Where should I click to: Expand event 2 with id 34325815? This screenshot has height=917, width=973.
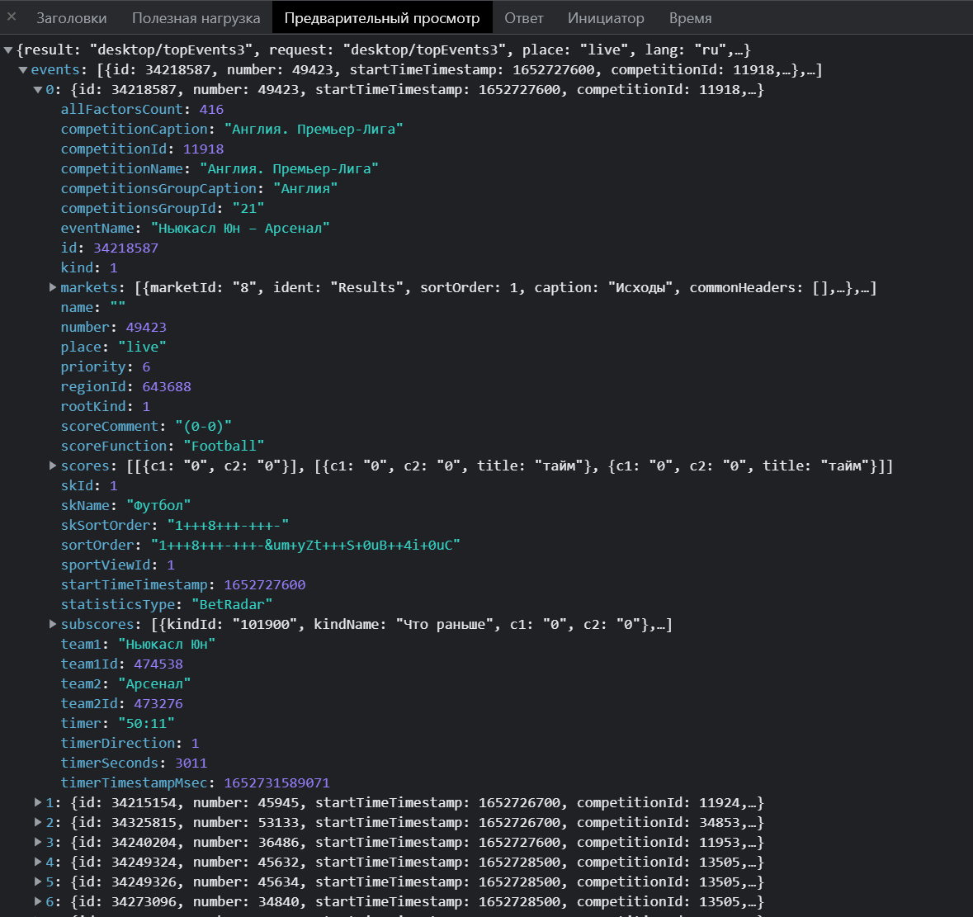coord(38,822)
